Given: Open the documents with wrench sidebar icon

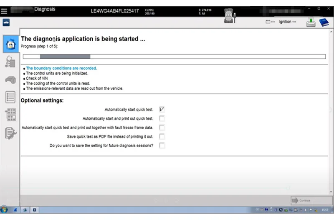Looking at the screenshot, I should tap(10, 133).
